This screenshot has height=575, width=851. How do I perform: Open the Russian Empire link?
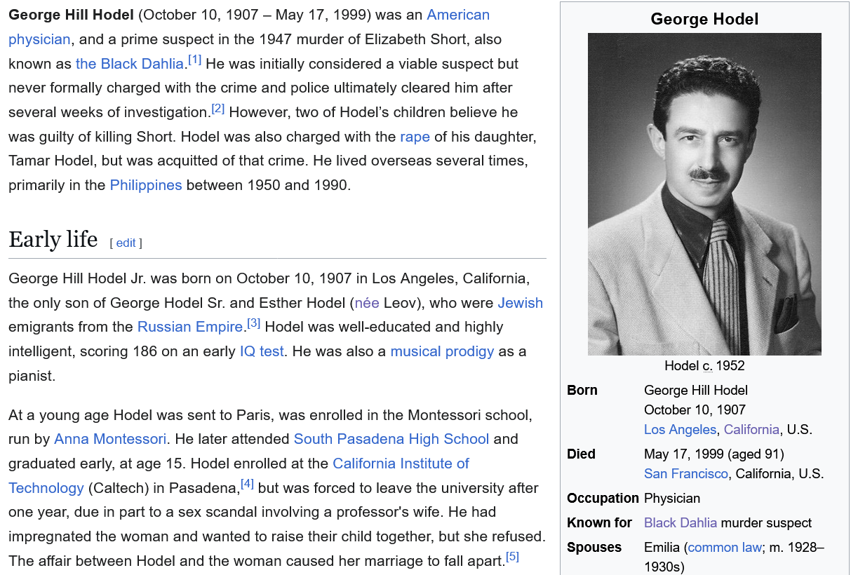pos(189,327)
